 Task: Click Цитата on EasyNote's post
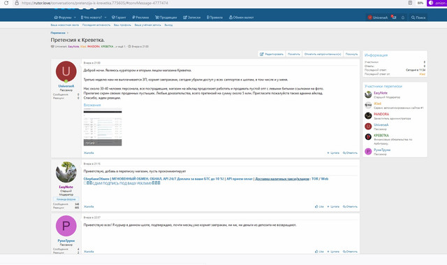coord(333,206)
